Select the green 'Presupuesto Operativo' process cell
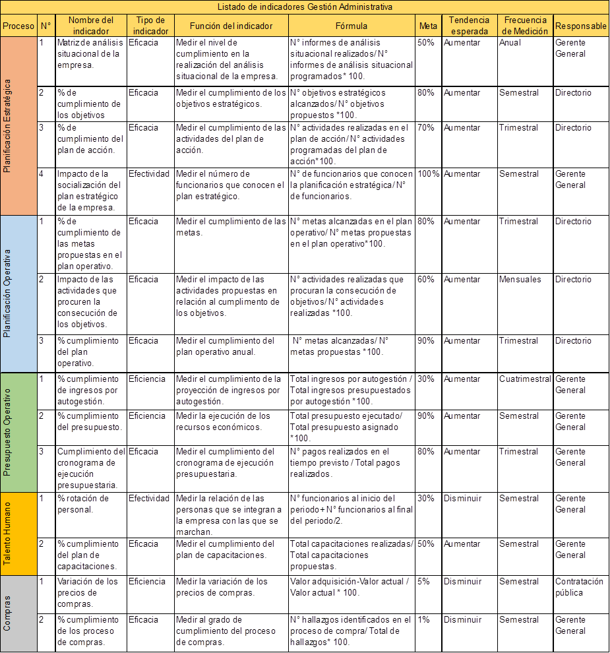The image size is (610, 653). click(x=18, y=431)
